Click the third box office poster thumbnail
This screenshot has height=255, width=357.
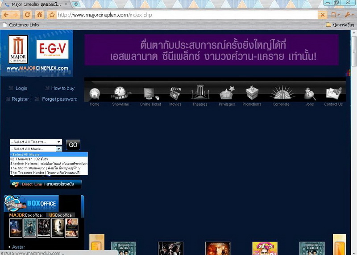(x=44, y=228)
